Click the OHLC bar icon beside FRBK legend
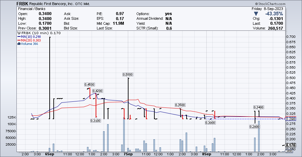 click(18, 33)
